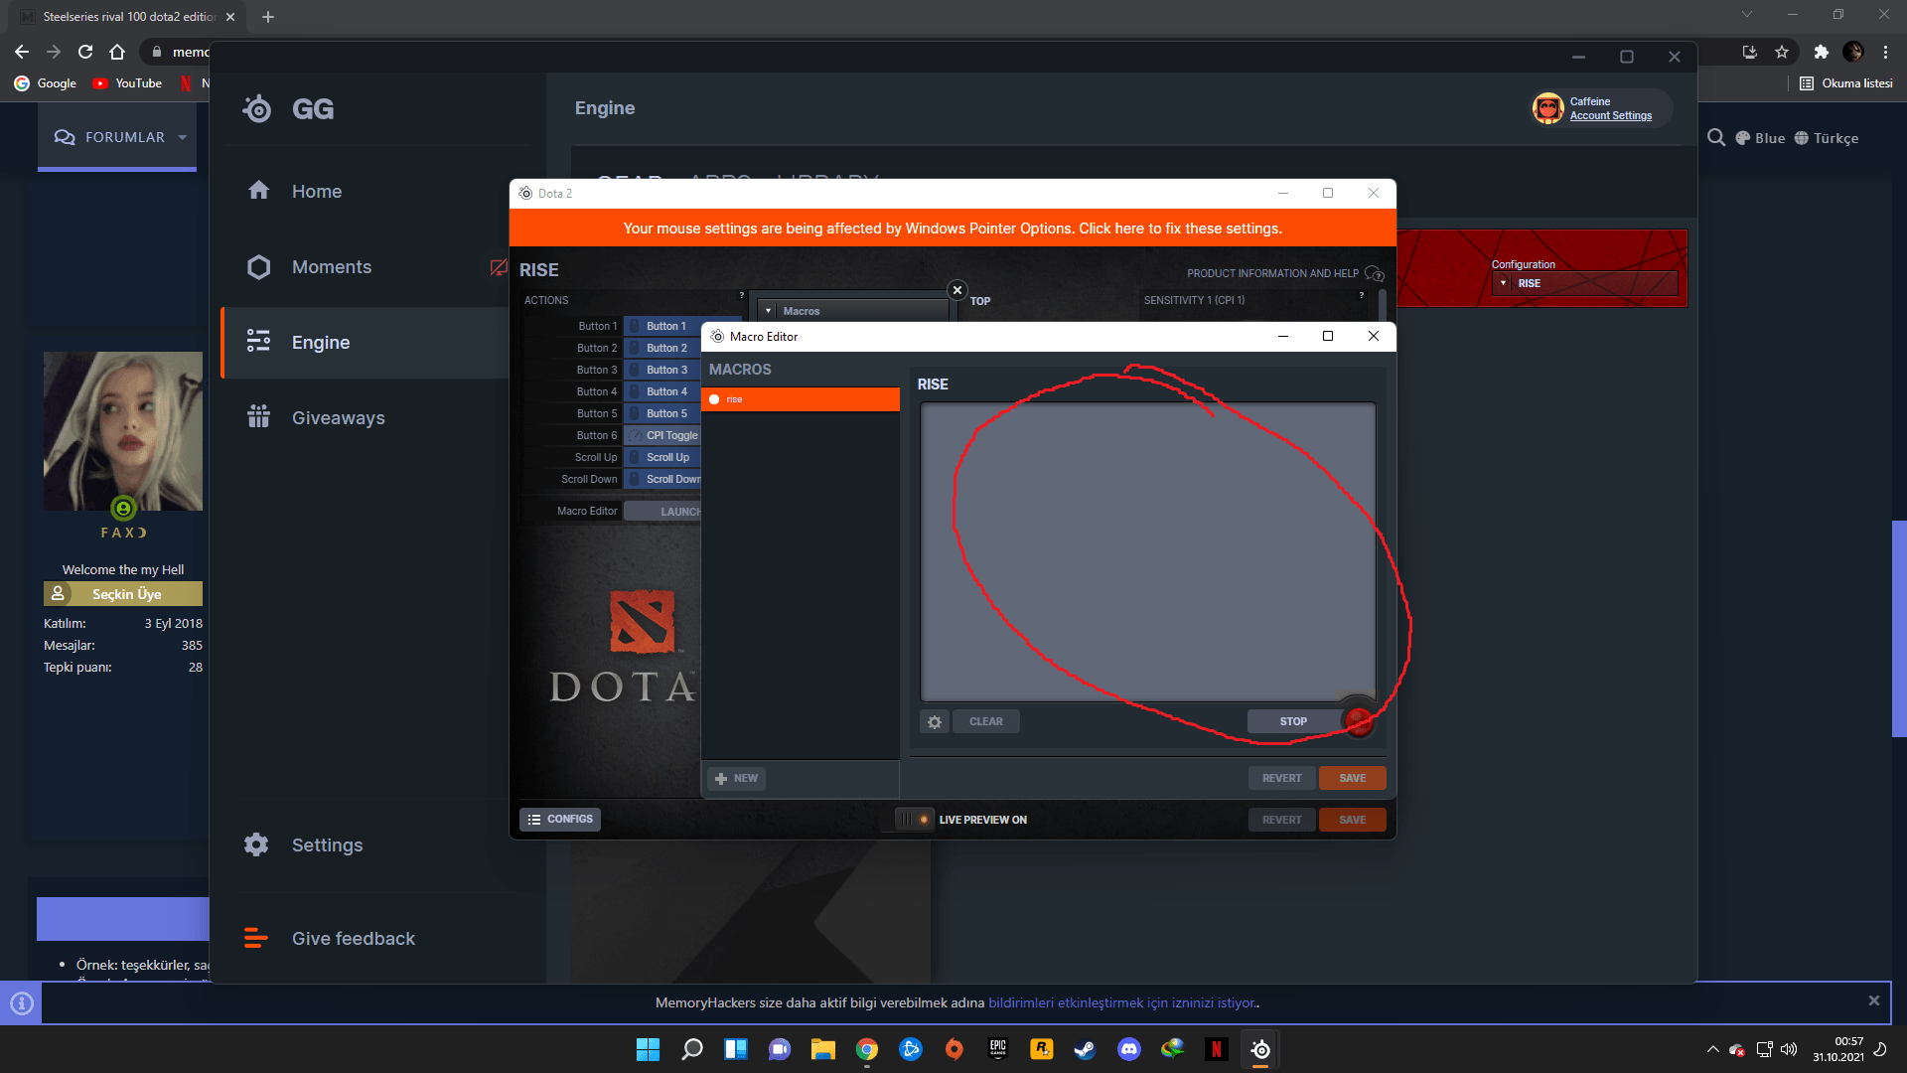Select Button 5 action mapping
This screenshot has width=1907, height=1073.
tap(663, 413)
